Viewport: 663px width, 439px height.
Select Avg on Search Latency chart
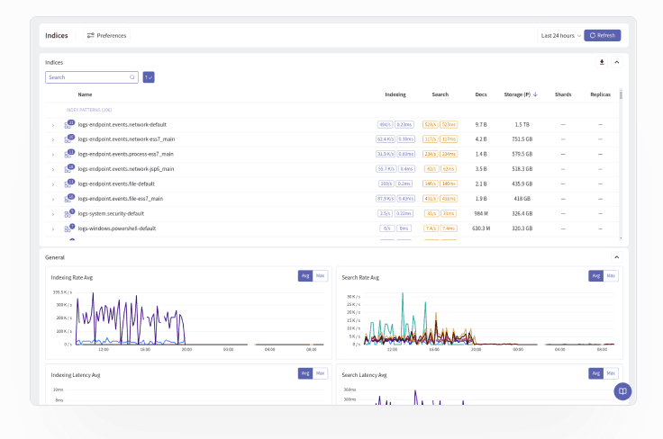[595, 373]
